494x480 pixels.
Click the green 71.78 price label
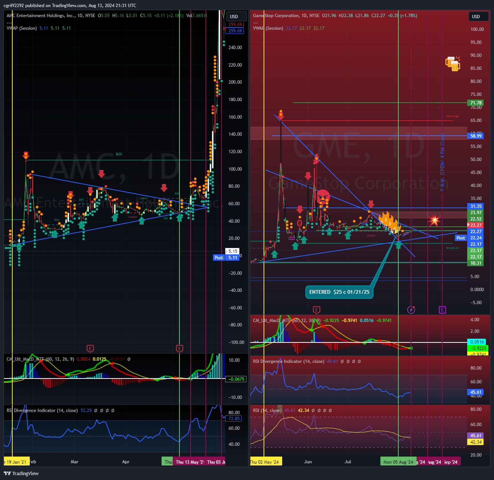click(476, 103)
